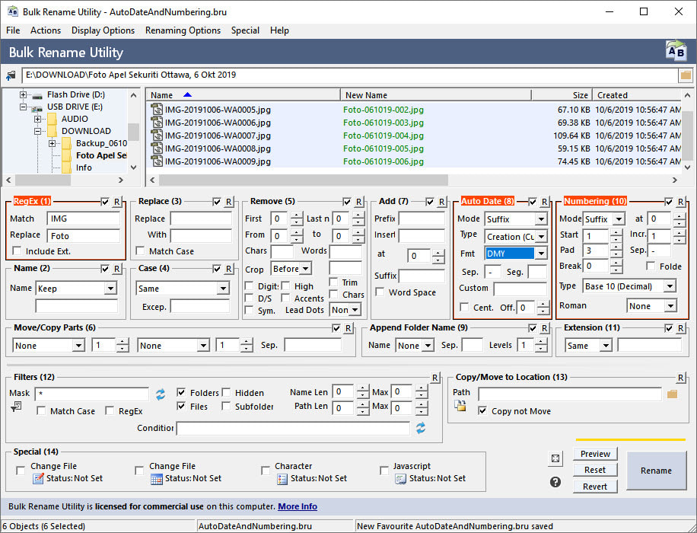Open the Help menu
This screenshot has height=533, width=697.
coord(279,30)
